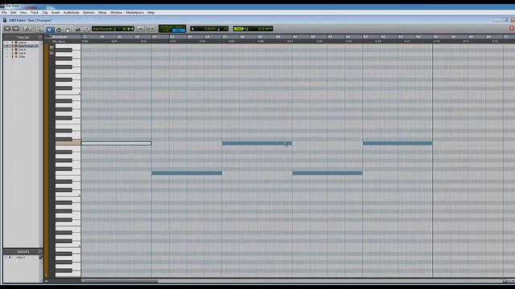Click the green button above the piano keyboard
The height and width of the screenshot is (289, 515).
51,47
